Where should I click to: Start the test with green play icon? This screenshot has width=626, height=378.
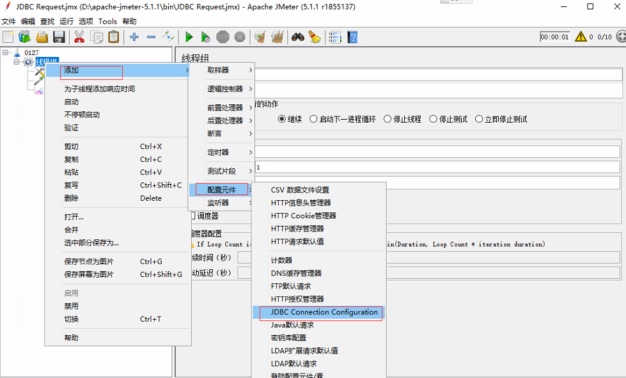click(x=188, y=37)
